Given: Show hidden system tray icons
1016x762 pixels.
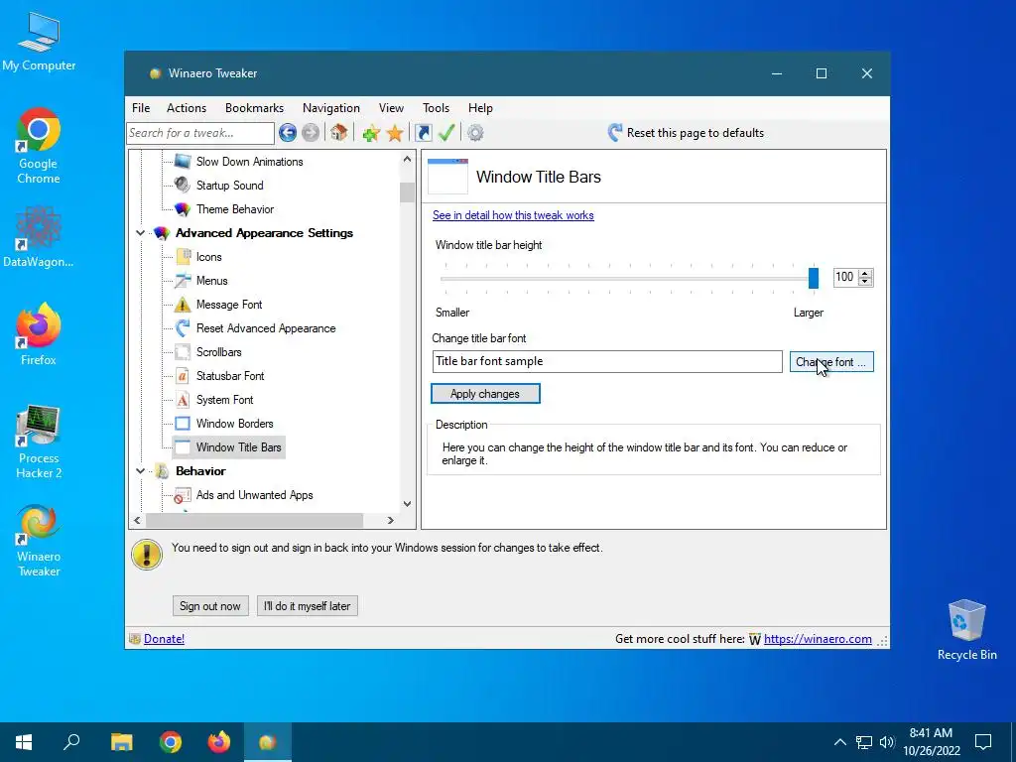Looking at the screenshot, I should (839, 742).
